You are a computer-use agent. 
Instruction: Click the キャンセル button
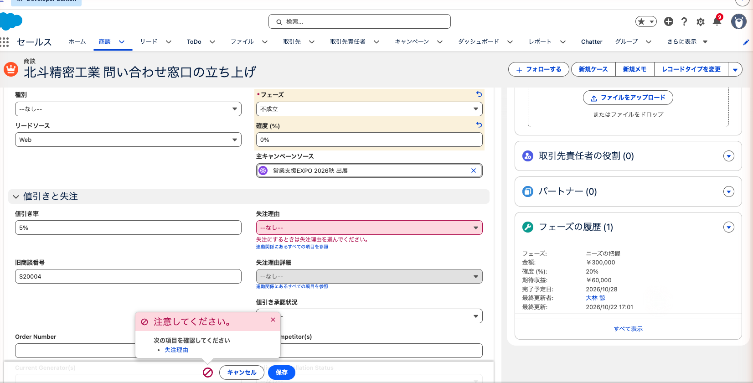click(x=242, y=373)
